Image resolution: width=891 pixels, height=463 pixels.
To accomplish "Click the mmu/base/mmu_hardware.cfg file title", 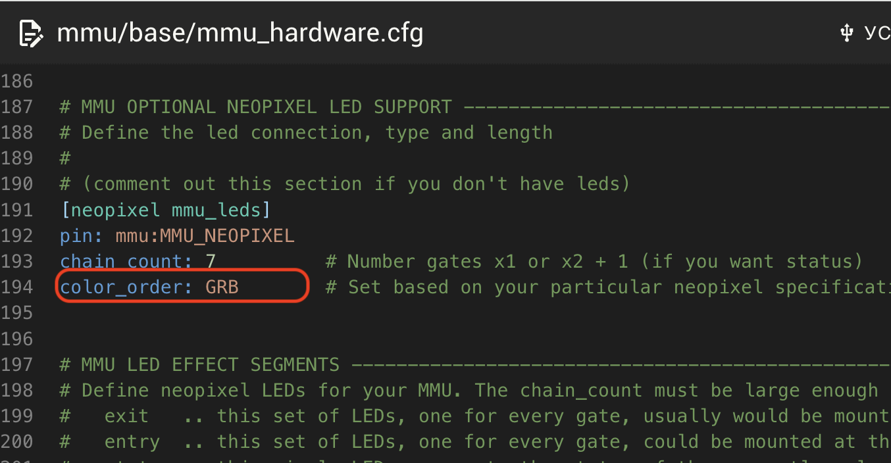I will tap(240, 33).
